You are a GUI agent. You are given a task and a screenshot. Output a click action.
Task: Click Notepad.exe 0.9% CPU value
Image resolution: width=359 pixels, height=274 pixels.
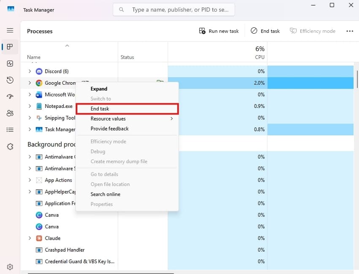(259, 106)
